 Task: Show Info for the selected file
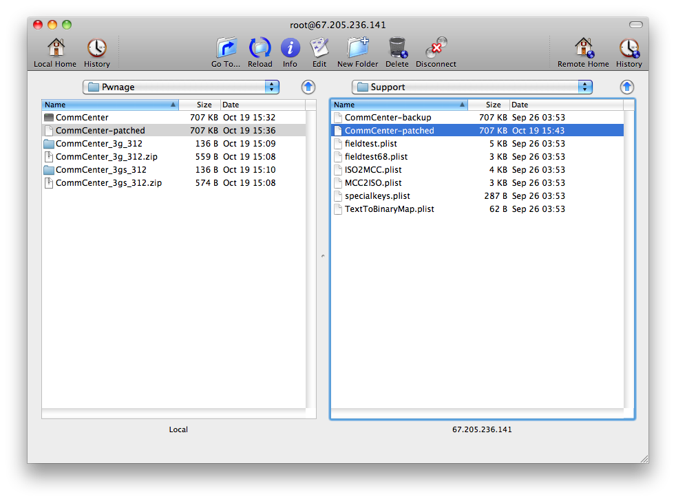[x=290, y=48]
